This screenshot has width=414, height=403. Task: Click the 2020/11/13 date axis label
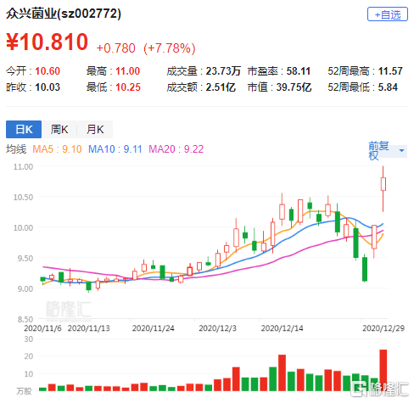(88, 328)
